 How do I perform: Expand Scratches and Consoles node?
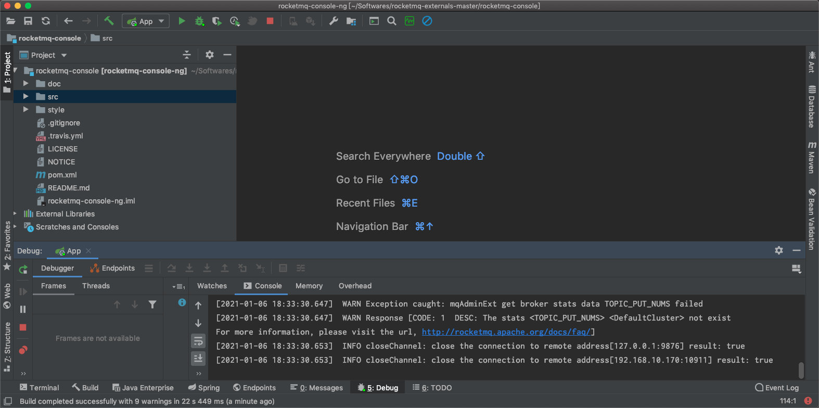click(x=15, y=226)
